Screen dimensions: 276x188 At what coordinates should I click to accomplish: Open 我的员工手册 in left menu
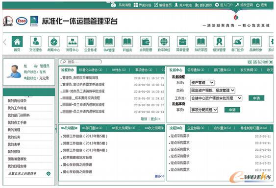pos(17,122)
